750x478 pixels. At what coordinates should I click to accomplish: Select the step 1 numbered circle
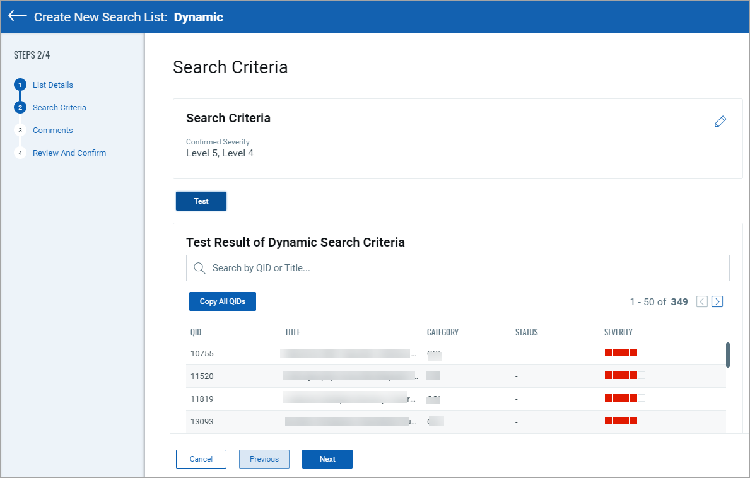[x=20, y=85]
